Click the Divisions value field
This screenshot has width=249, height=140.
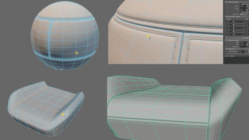[243, 8]
